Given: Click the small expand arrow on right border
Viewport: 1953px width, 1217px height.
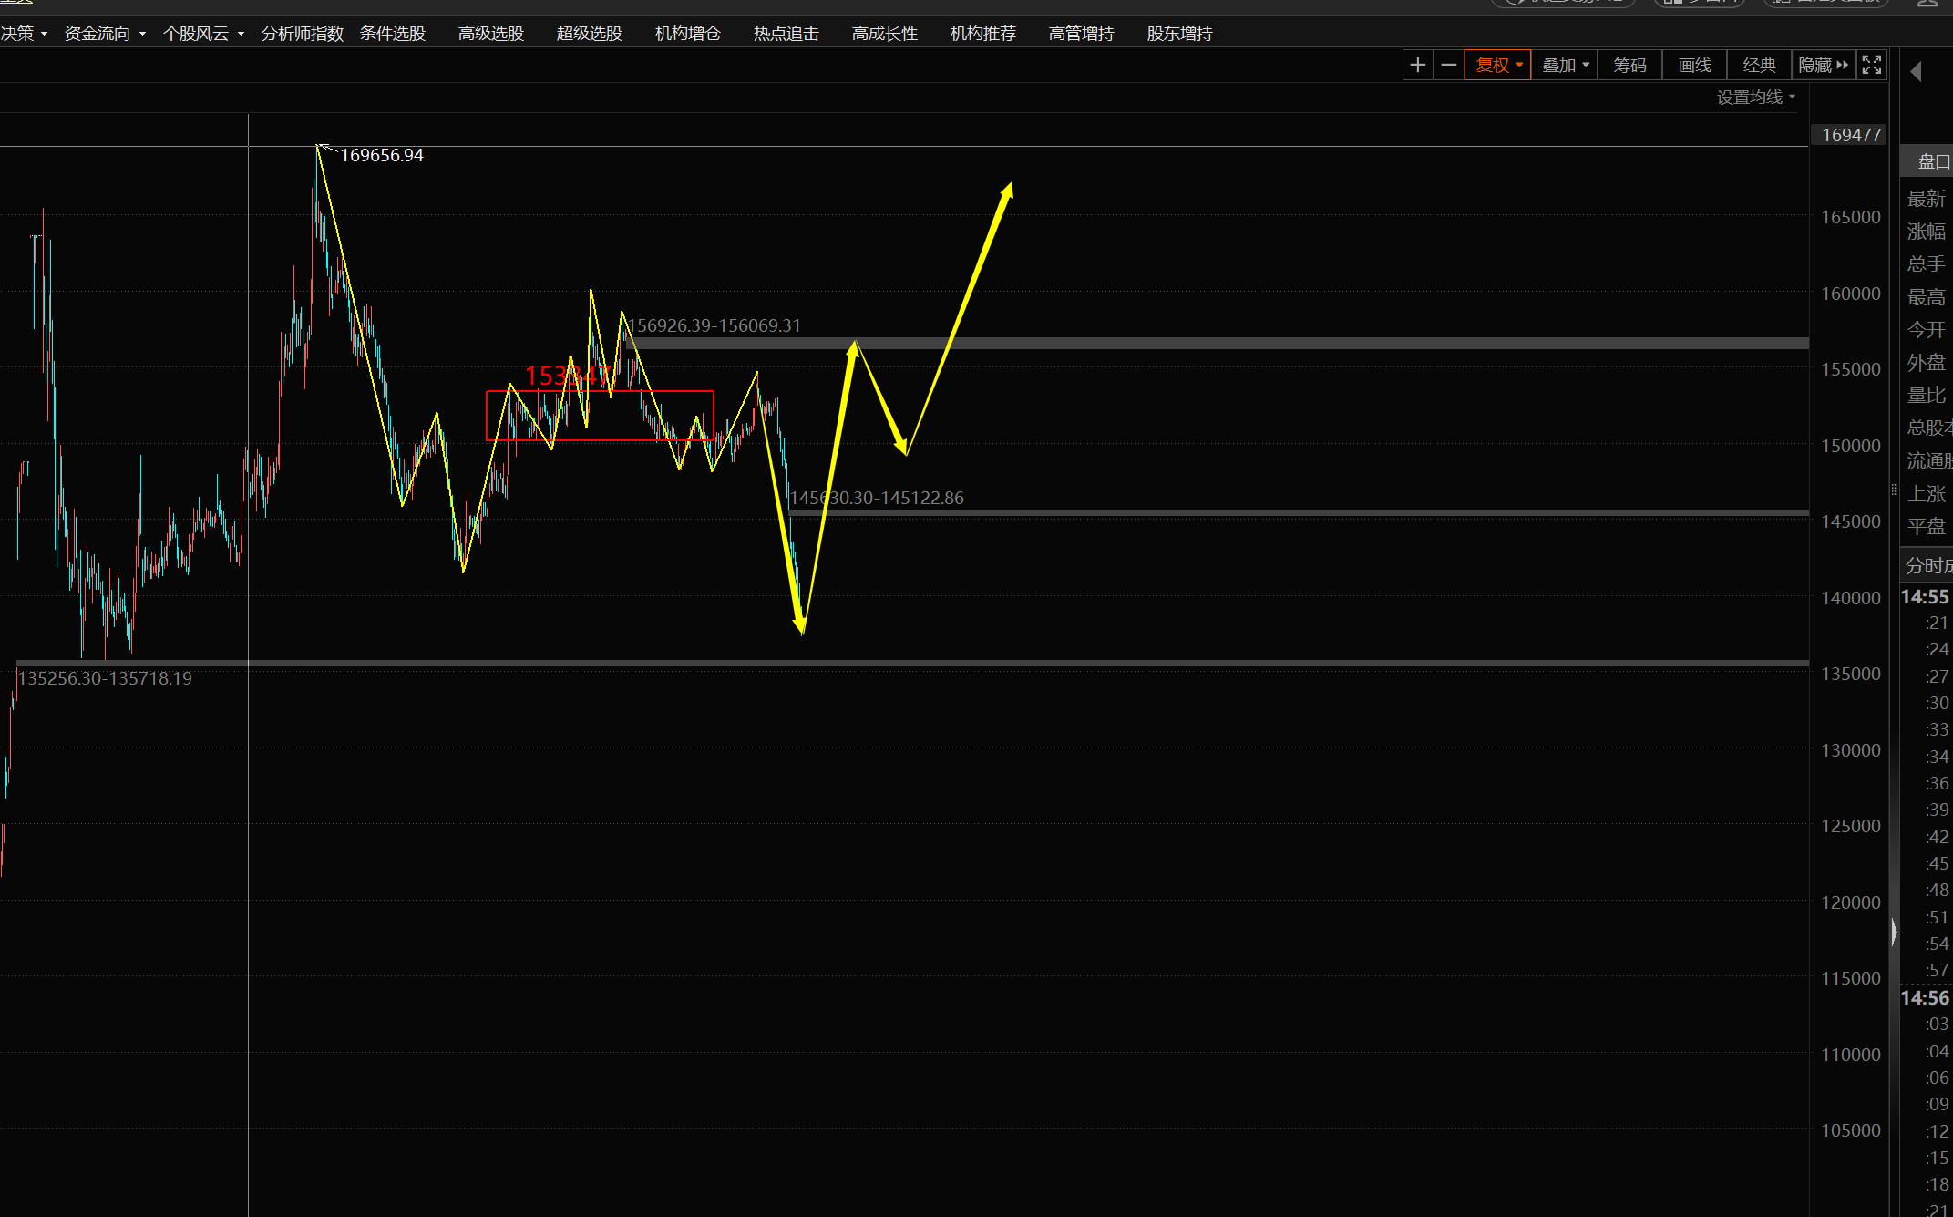Looking at the screenshot, I should pos(1895,932).
